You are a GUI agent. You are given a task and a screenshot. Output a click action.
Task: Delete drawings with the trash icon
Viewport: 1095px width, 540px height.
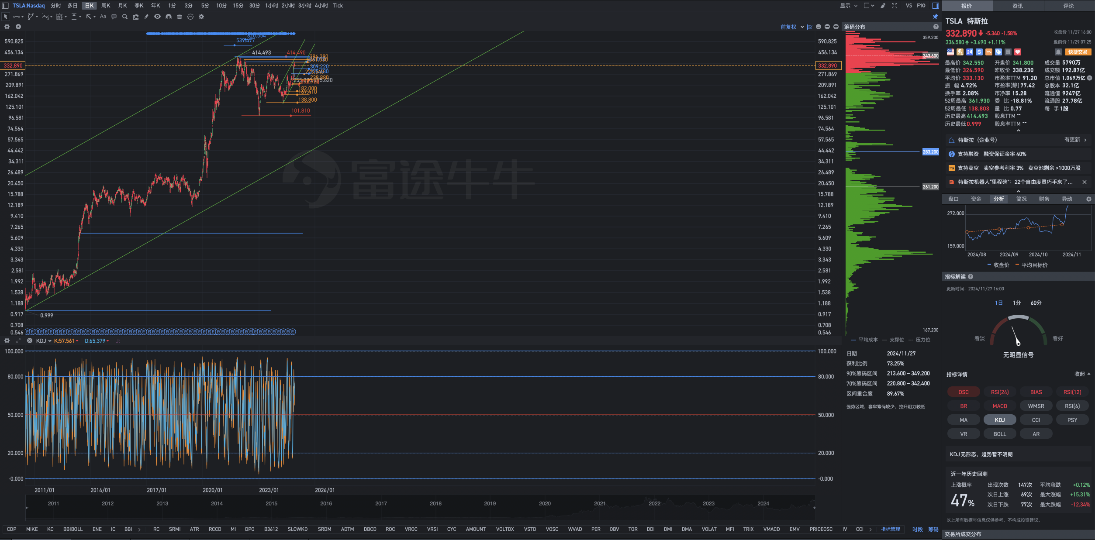point(179,17)
